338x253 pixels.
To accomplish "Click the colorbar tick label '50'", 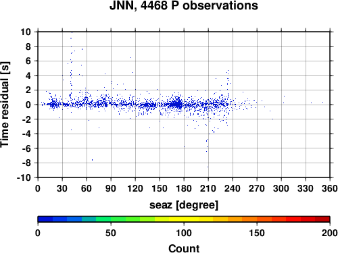I will pos(111,233).
